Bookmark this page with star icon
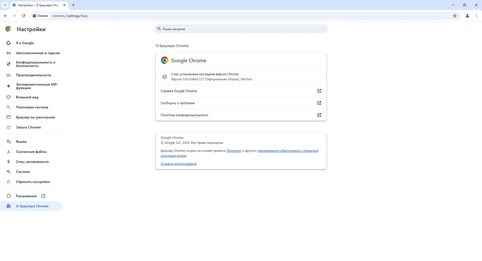 click(x=455, y=16)
